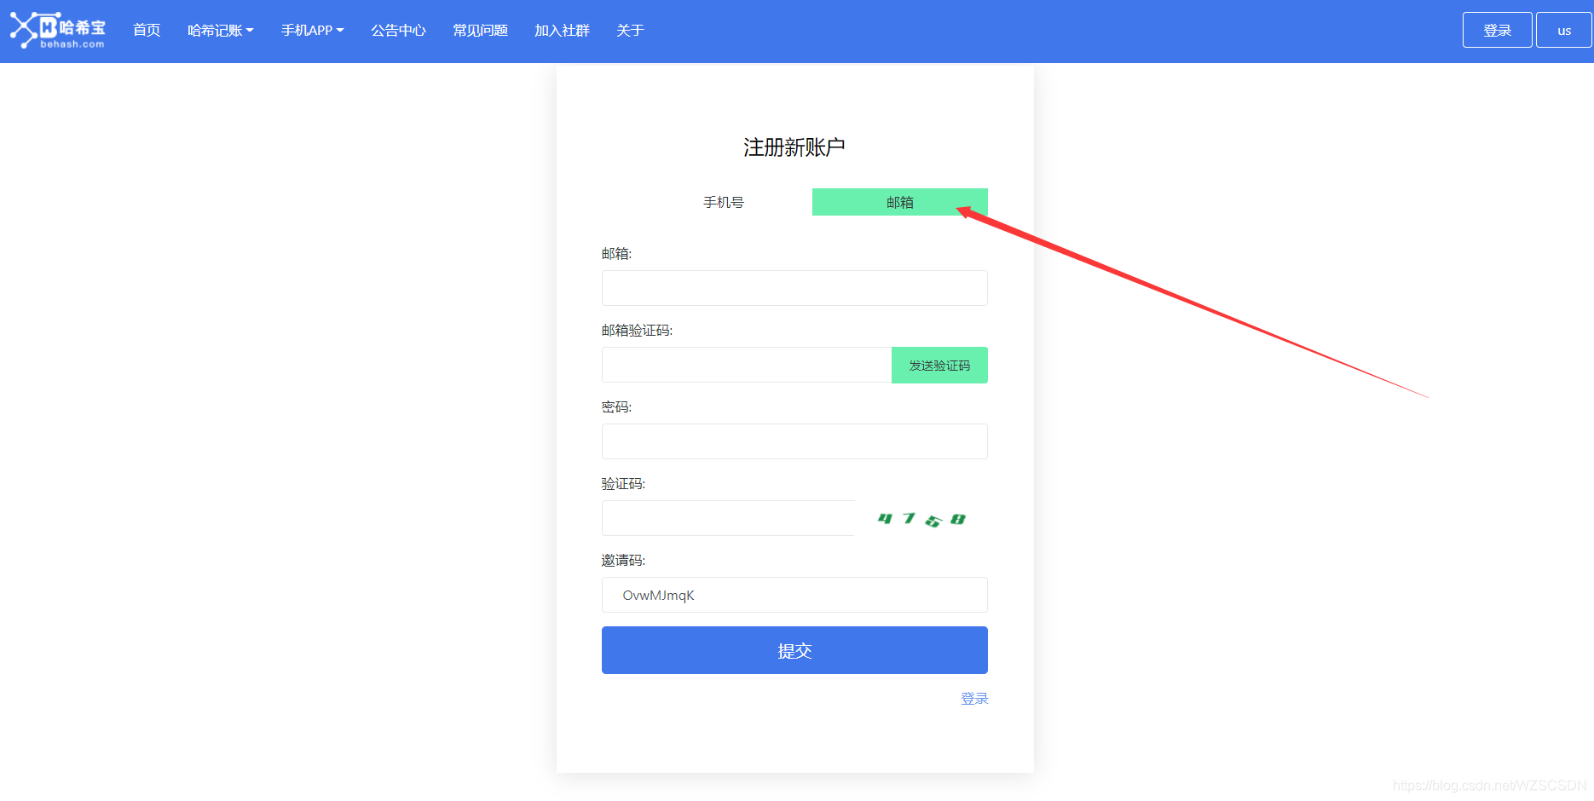
Task: Switch to 手机号 registration tab
Action: coord(724,202)
